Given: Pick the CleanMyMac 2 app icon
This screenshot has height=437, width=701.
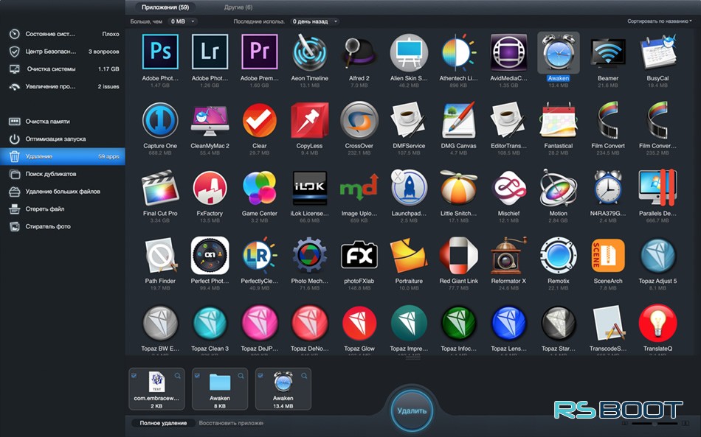Looking at the screenshot, I should tap(210, 121).
